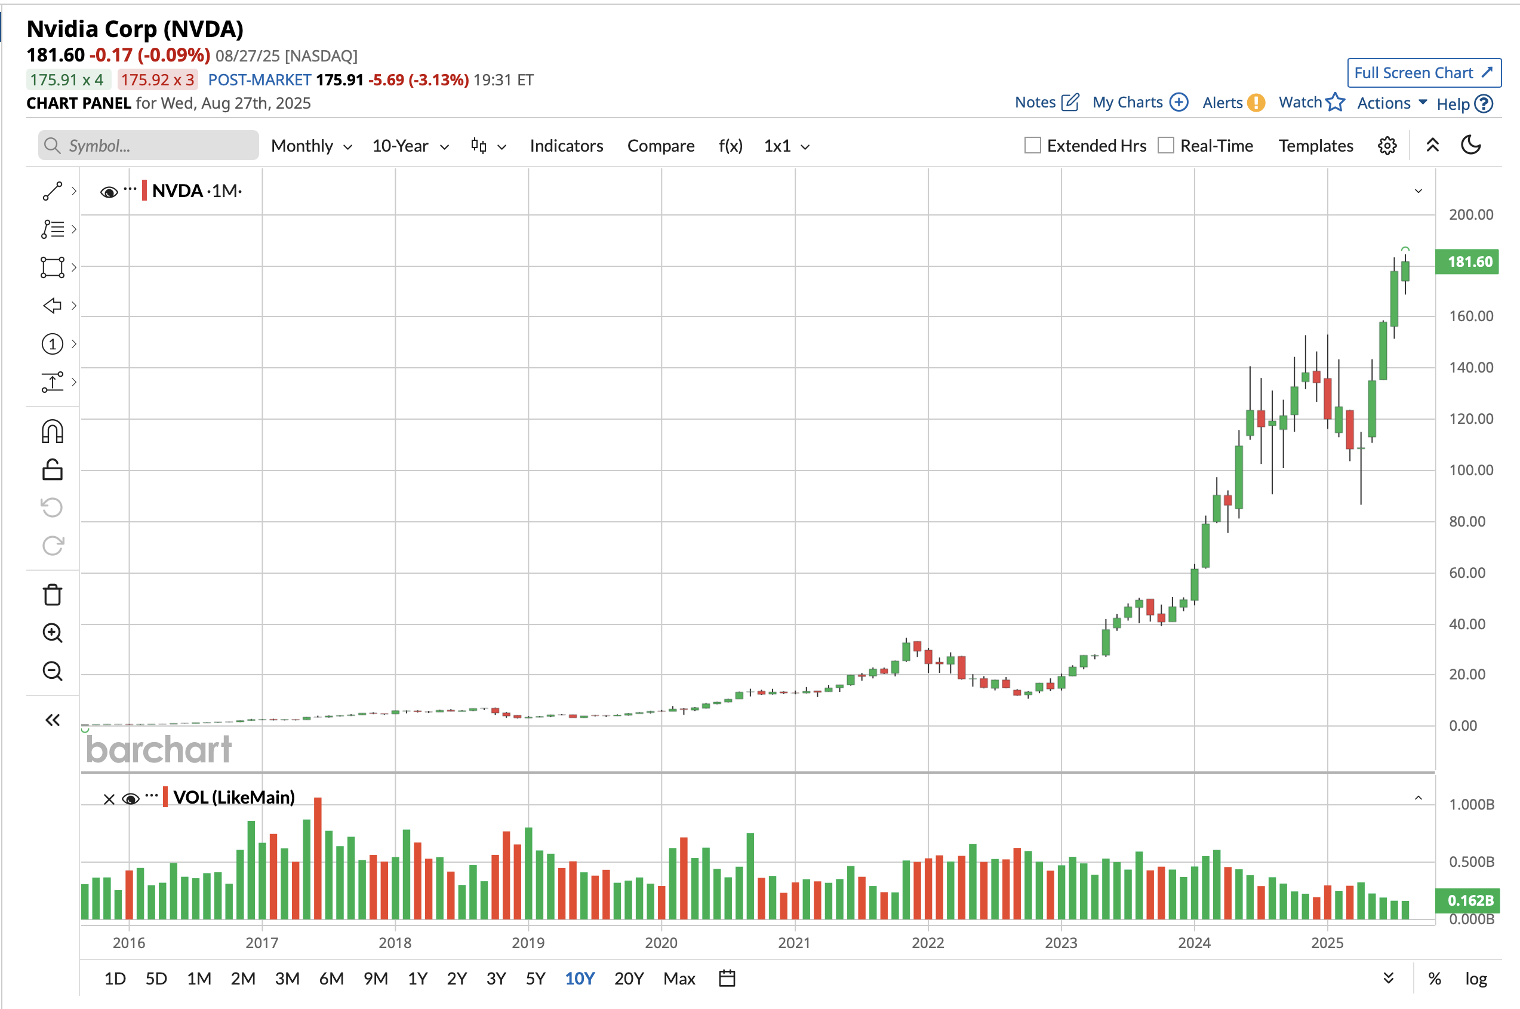Click the VOL indicator red color swatch
Image resolution: width=1520 pixels, height=1009 pixels.
click(x=165, y=796)
